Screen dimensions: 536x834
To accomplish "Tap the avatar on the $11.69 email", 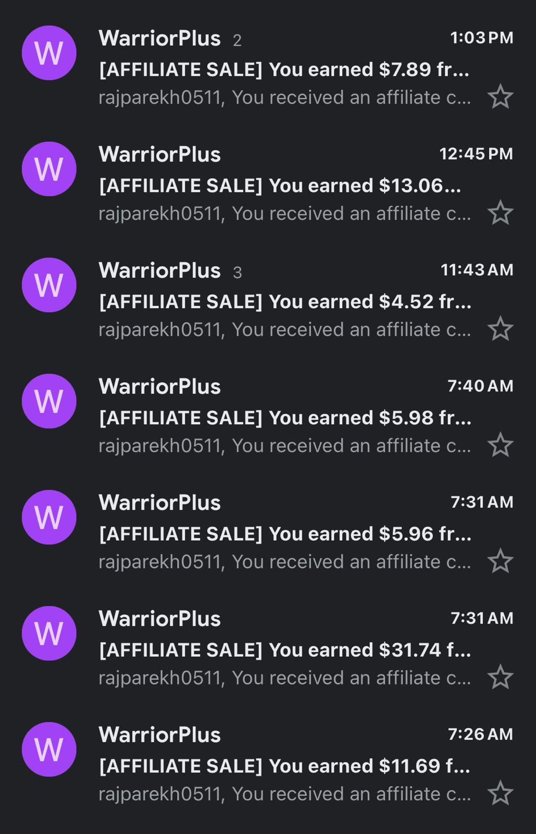I will (x=49, y=749).
